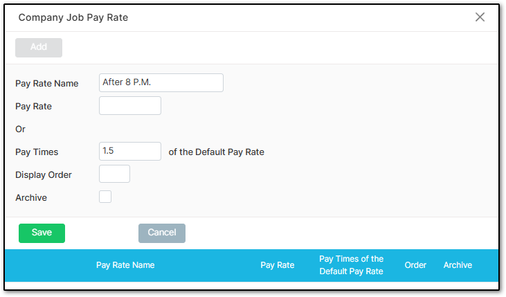Select the Pay Times field containing 1.5
The height and width of the screenshot is (297, 506).
tap(130, 151)
